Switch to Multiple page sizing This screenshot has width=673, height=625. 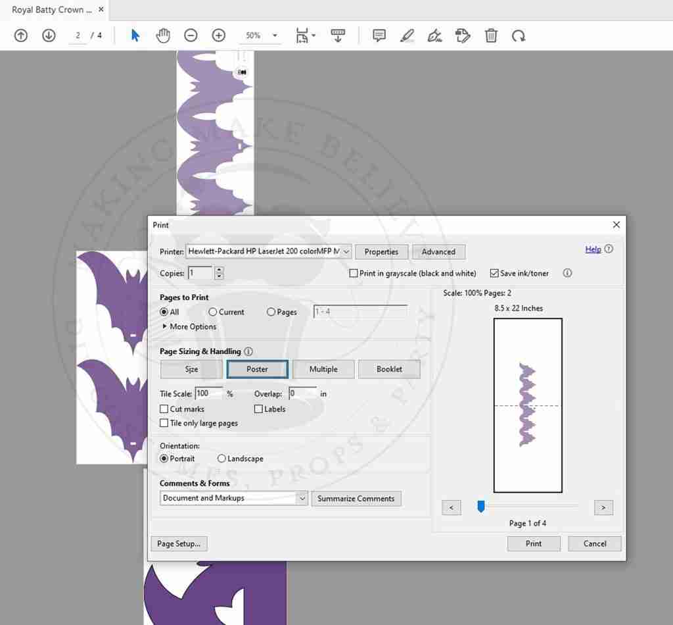pos(323,369)
